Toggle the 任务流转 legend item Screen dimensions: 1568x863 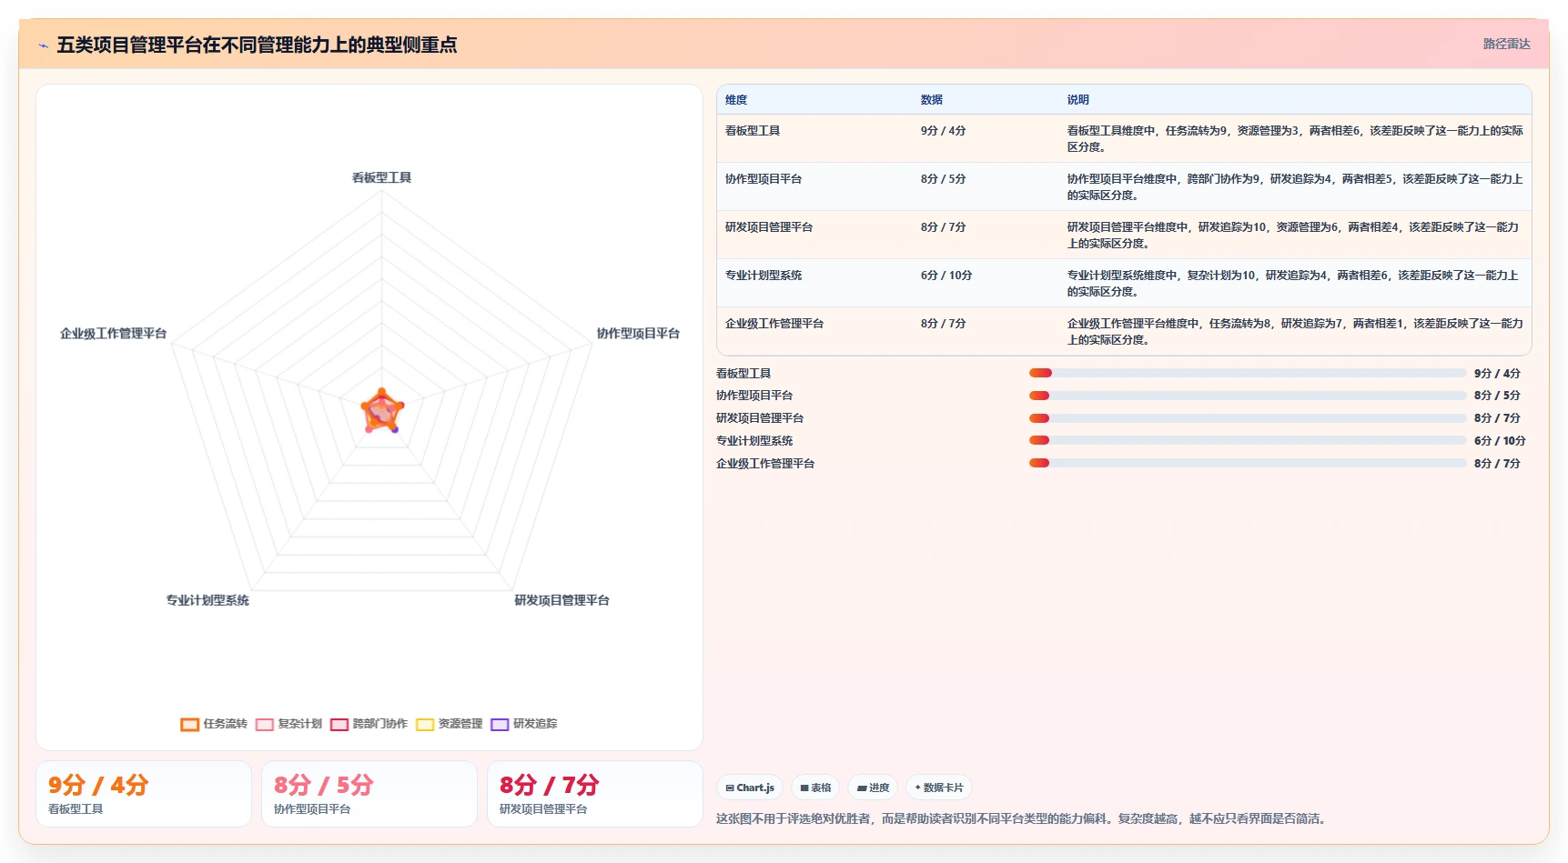click(214, 724)
